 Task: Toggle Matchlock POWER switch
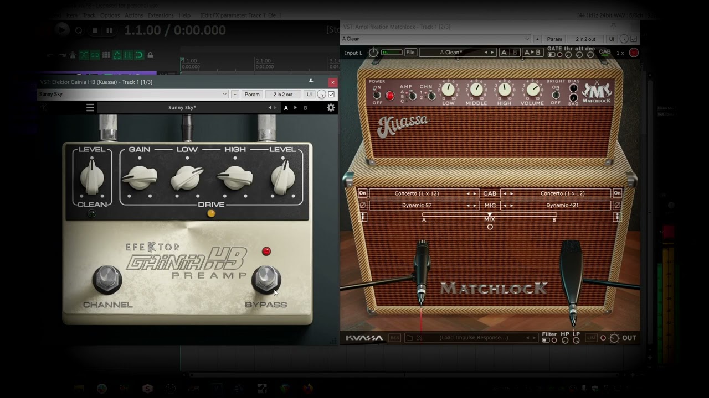(377, 95)
